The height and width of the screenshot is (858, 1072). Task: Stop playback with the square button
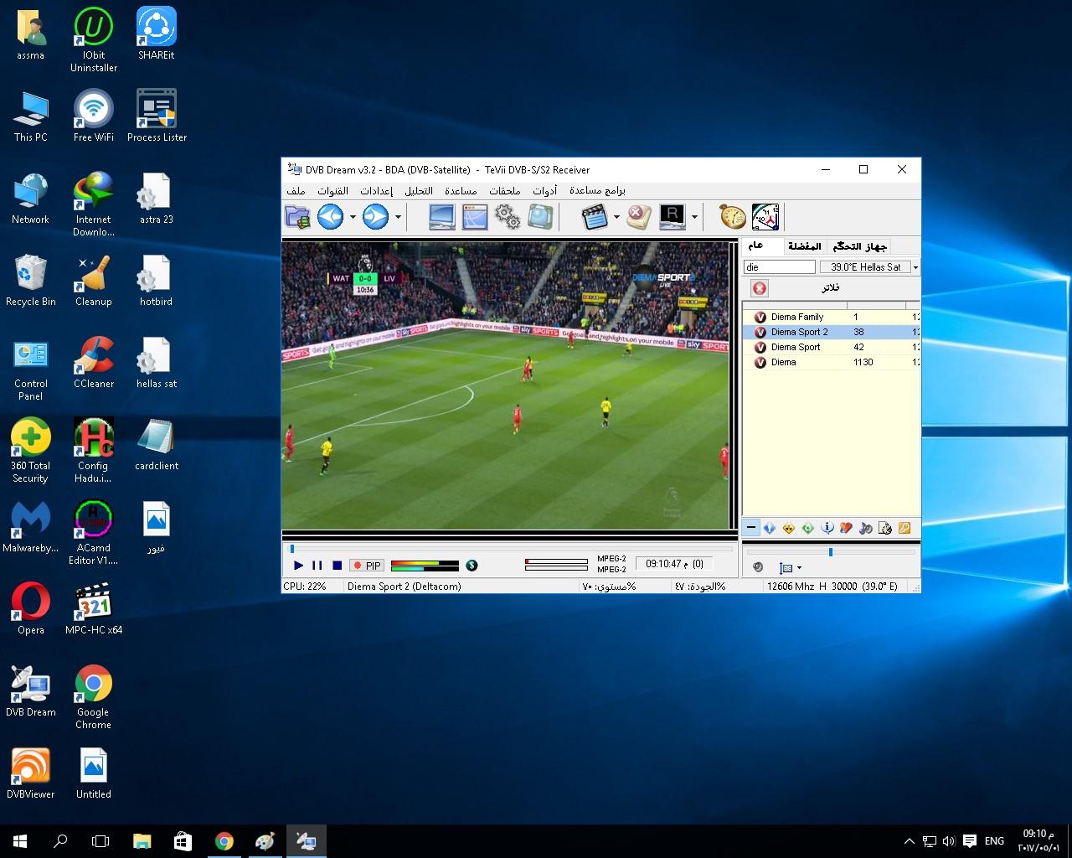(x=337, y=566)
